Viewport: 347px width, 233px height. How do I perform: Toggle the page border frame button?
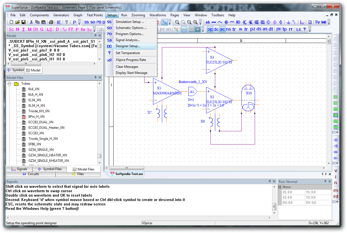[x=198, y=29]
